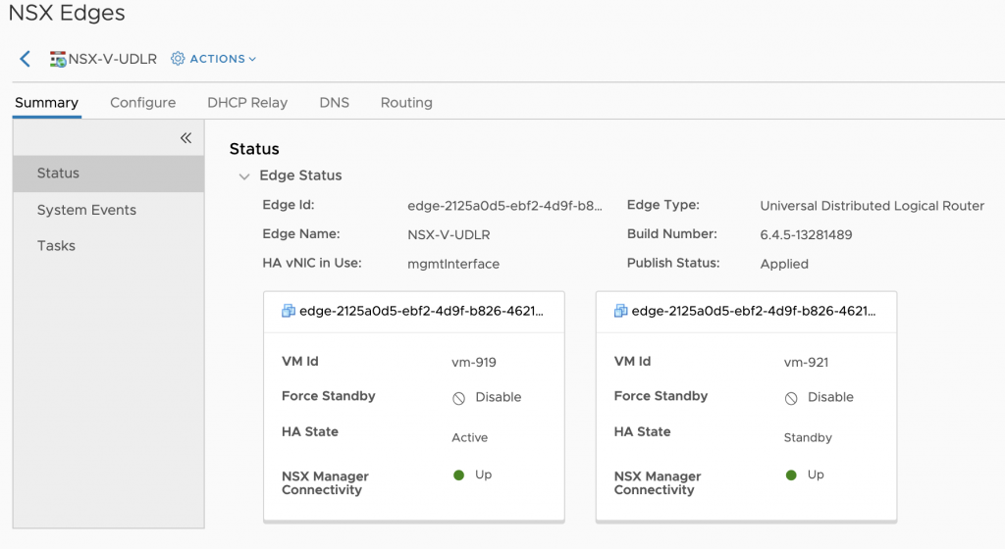Click green Up status dot for vm-919
Screen dimensions: 1005x549
click(x=458, y=474)
